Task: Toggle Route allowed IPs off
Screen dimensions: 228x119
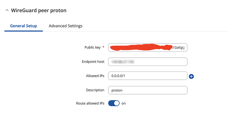Action: 114,103
